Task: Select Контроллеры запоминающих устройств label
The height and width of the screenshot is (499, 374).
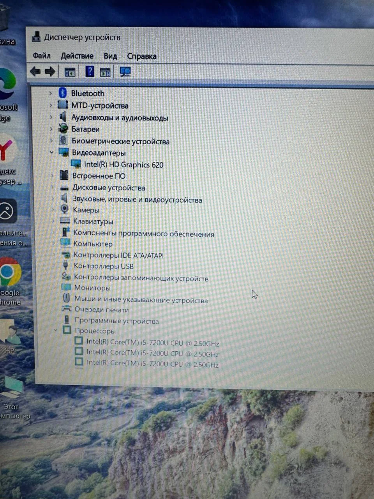Action: tap(141, 278)
